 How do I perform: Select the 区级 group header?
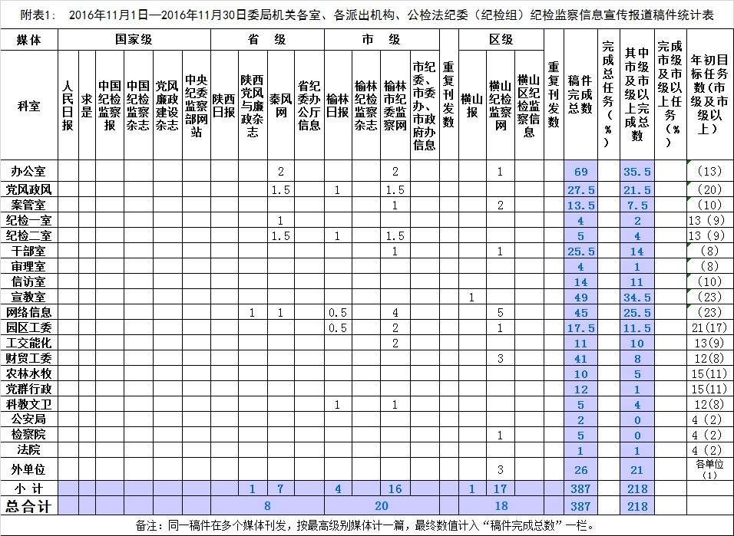[501, 40]
